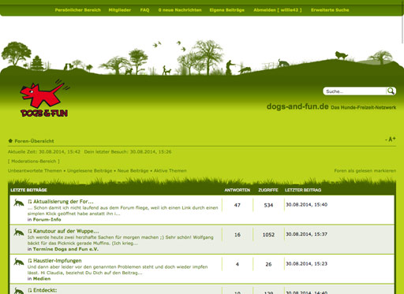Click the small post icon before Kanutour title
The width and height of the screenshot is (404, 294).
(30, 231)
